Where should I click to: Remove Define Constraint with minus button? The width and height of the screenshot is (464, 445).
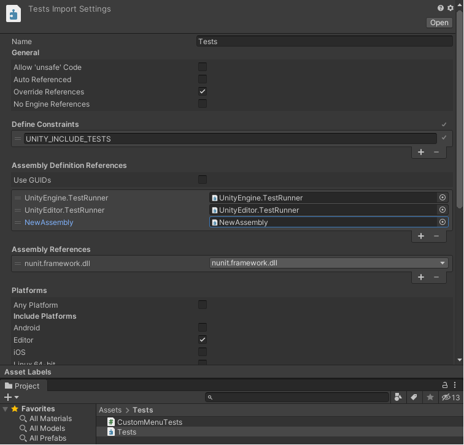[x=436, y=152]
